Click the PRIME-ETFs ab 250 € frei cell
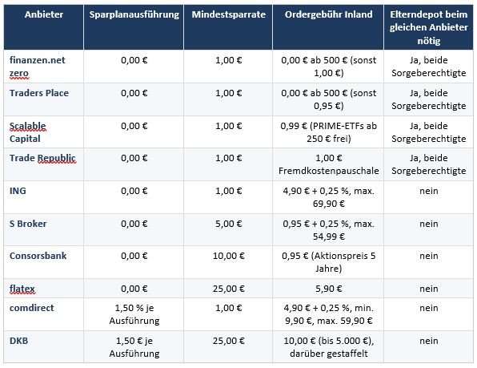This screenshot has height=368, width=477. click(x=328, y=132)
